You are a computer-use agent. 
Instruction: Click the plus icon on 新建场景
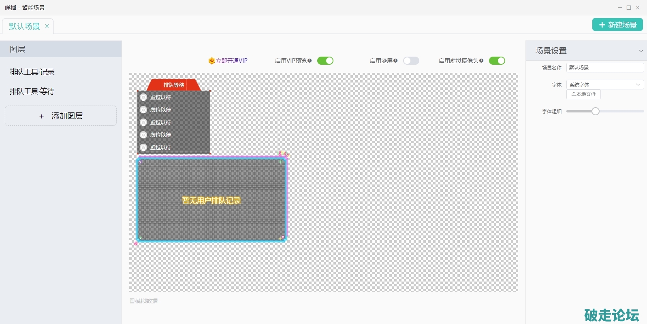602,25
